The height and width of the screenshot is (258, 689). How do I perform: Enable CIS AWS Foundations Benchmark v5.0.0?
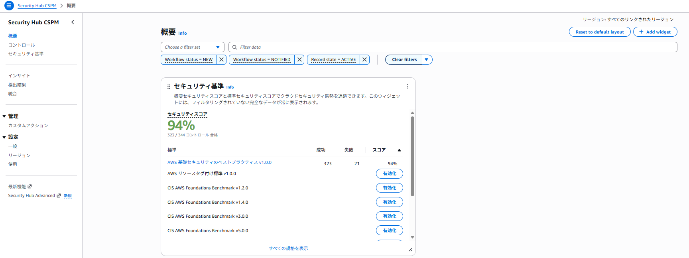pyautogui.click(x=390, y=230)
